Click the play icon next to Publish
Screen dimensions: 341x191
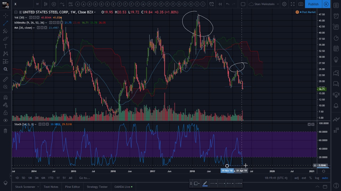click(326, 4)
